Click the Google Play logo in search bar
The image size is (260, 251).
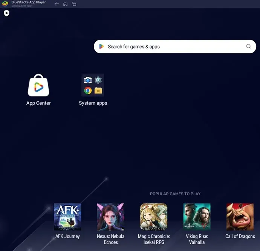(101, 46)
